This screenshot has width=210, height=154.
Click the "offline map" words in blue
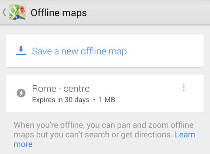(104, 51)
